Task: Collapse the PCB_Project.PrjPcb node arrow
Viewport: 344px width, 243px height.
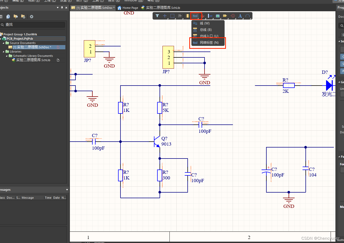Action: tap(1, 39)
